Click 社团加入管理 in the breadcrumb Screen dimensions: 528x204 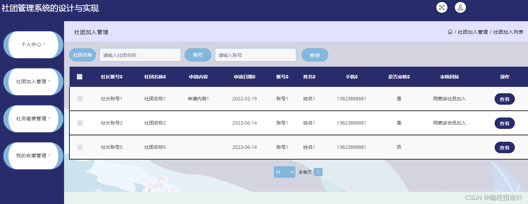[473, 32]
